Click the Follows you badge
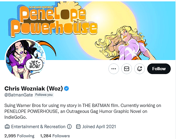The height and width of the screenshot is (139, 176). pos(44,95)
